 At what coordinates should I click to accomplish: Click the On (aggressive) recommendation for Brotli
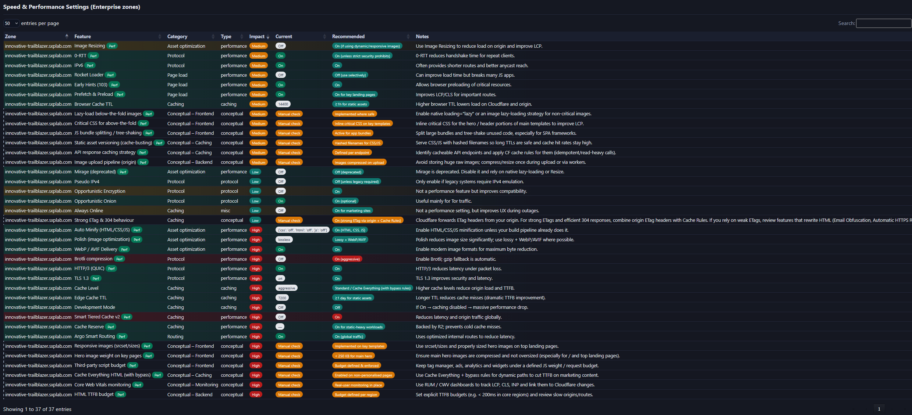click(347, 259)
